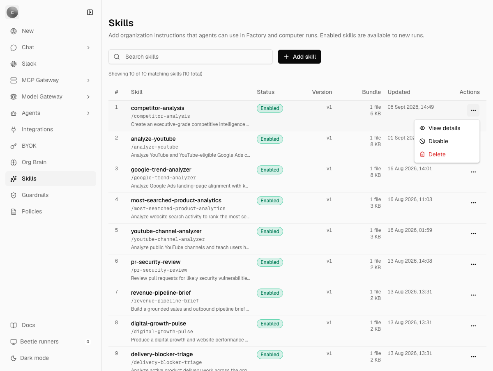This screenshot has height=371, width=493.
Task: Open the BYOK page
Action: click(51, 146)
